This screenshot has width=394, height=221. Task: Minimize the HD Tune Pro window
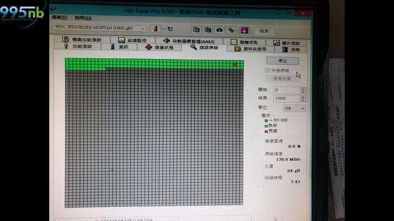[279, 13]
